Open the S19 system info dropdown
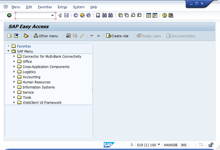Image resolution: width=220 pixels, height=150 pixels. click(x=159, y=145)
